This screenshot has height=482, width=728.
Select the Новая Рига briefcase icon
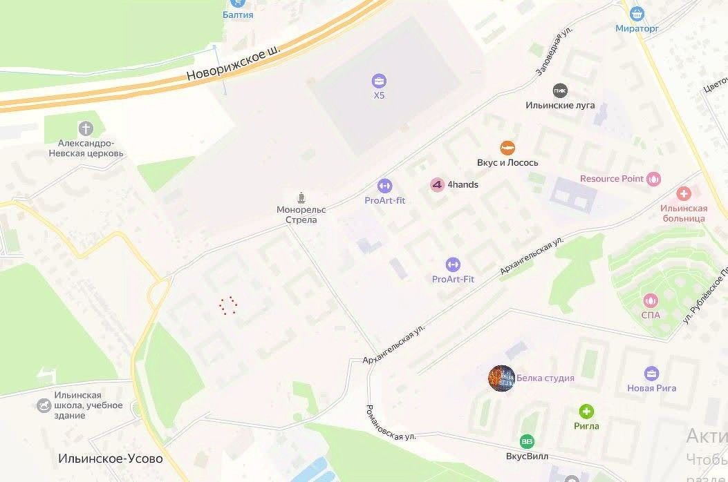click(x=651, y=374)
